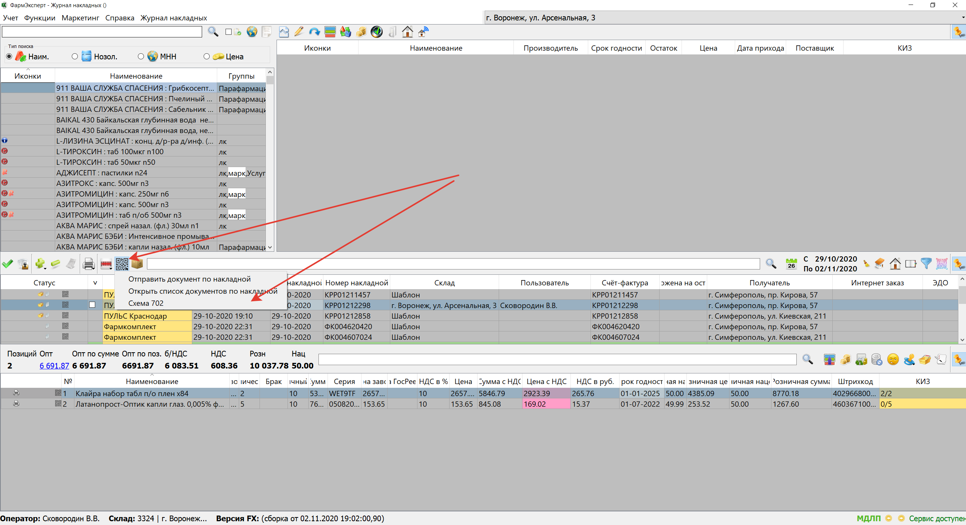Screen dimensions: 966x525
Task: Click the green checkmark confirm icon
Action: click(x=8, y=263)
